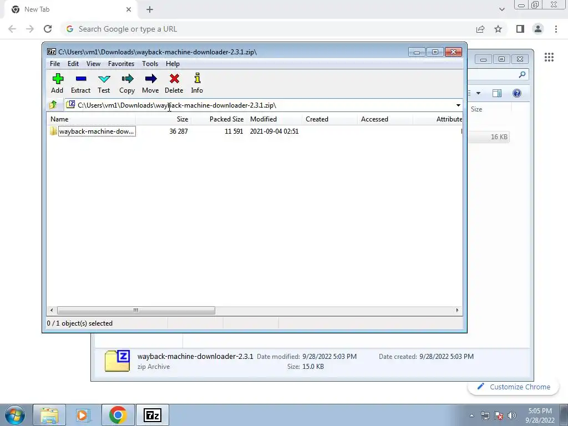Choose the Move toolbar icon
This screenshot has width=568, height=426.
[x=150, y=83]
